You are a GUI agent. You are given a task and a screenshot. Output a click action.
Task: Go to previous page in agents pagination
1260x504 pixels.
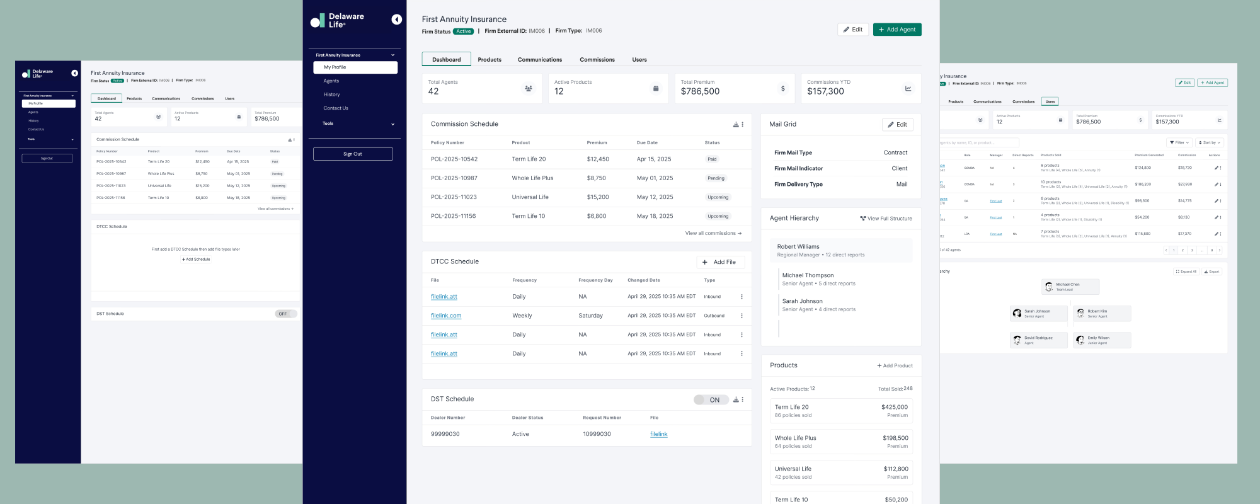pyautogui.click(x=1166, y=250)
